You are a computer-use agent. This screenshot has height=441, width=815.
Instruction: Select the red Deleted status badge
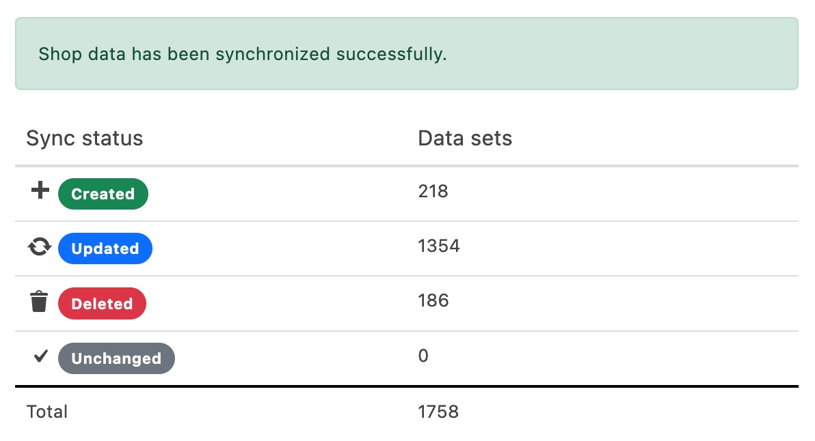tap(102, 303)
